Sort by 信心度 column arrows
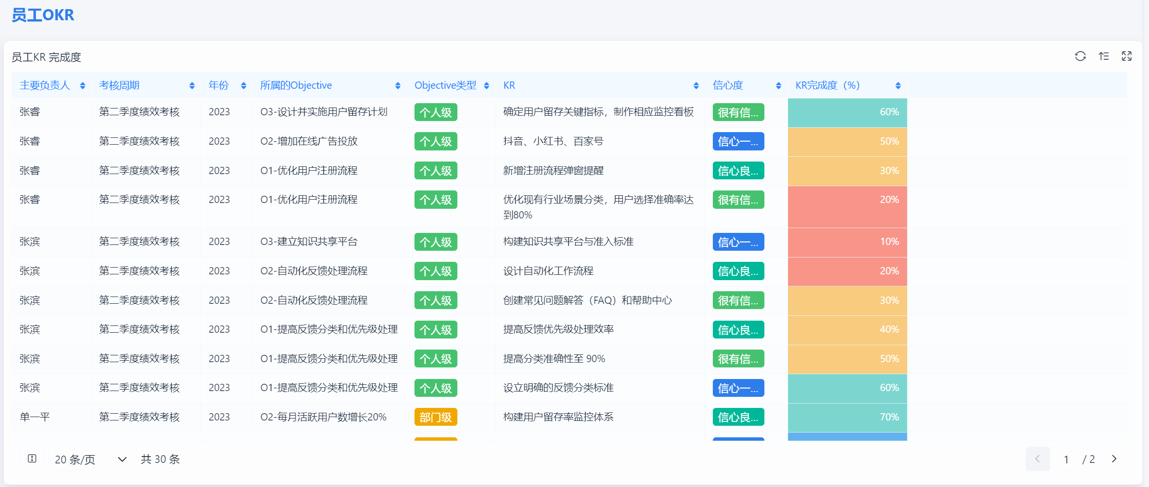1149x487 pixels. click(778, 85)
